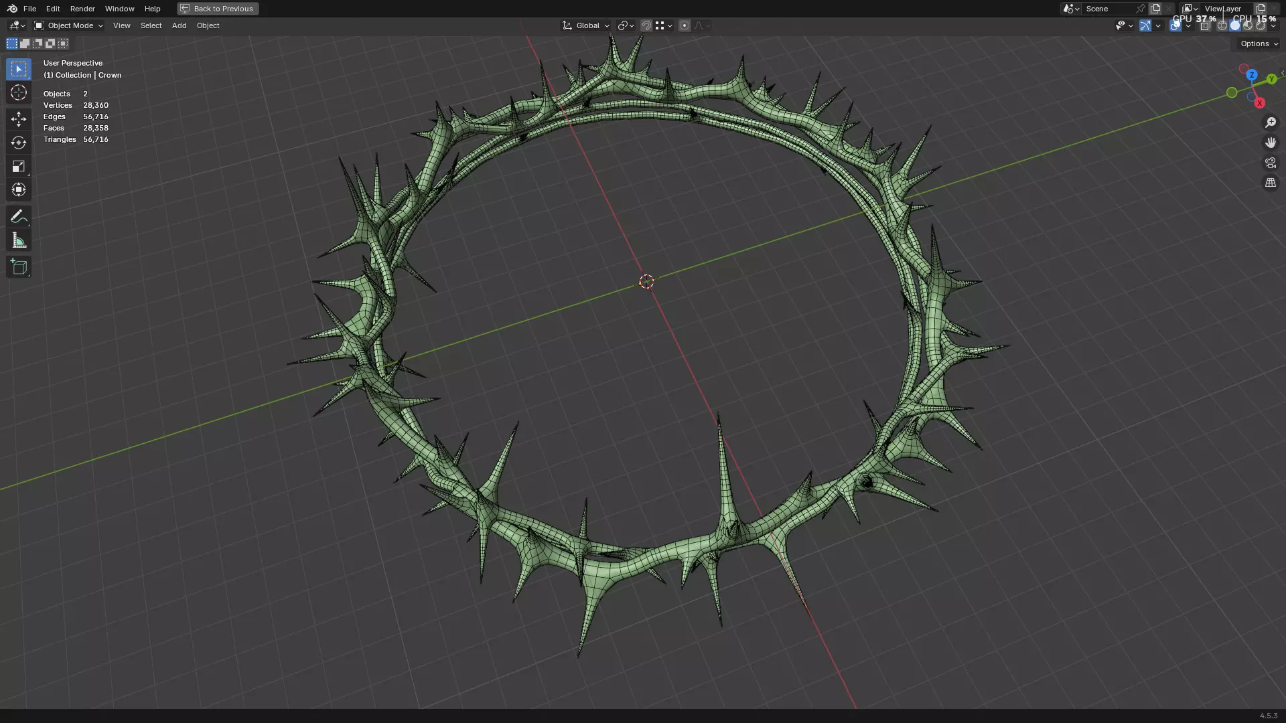Image resolution: width=1286 pixels, height=723 pixels.
Task: Toggle proportional editing
Action: tap(685, 25)
